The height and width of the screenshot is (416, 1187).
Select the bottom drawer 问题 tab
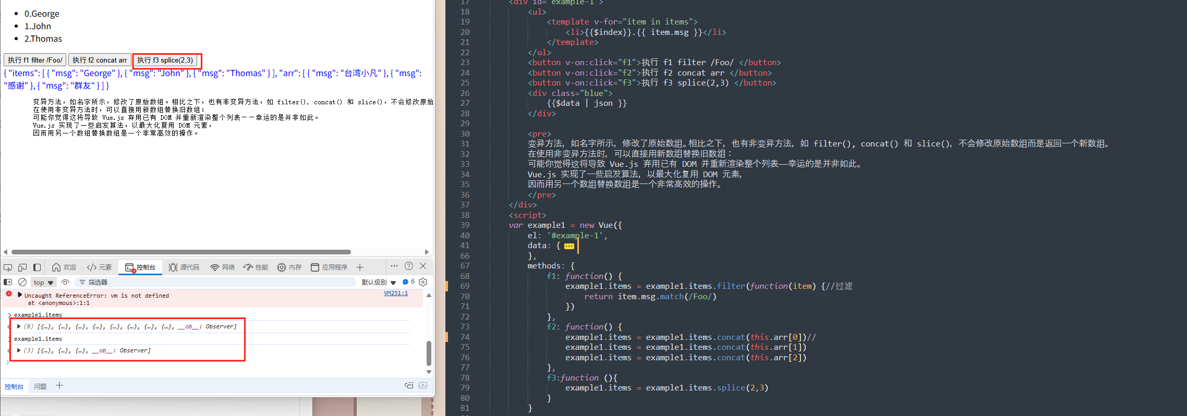pyautogui.click(x=40, y=386)
